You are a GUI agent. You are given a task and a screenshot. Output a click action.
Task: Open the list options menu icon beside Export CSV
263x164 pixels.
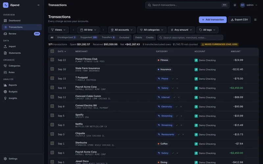(255, 20)
